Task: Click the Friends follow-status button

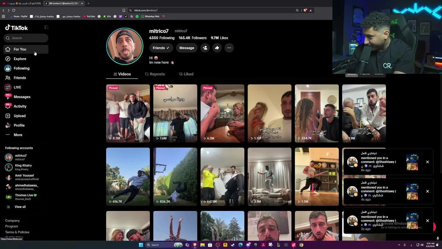Action: tap(161, 48)
